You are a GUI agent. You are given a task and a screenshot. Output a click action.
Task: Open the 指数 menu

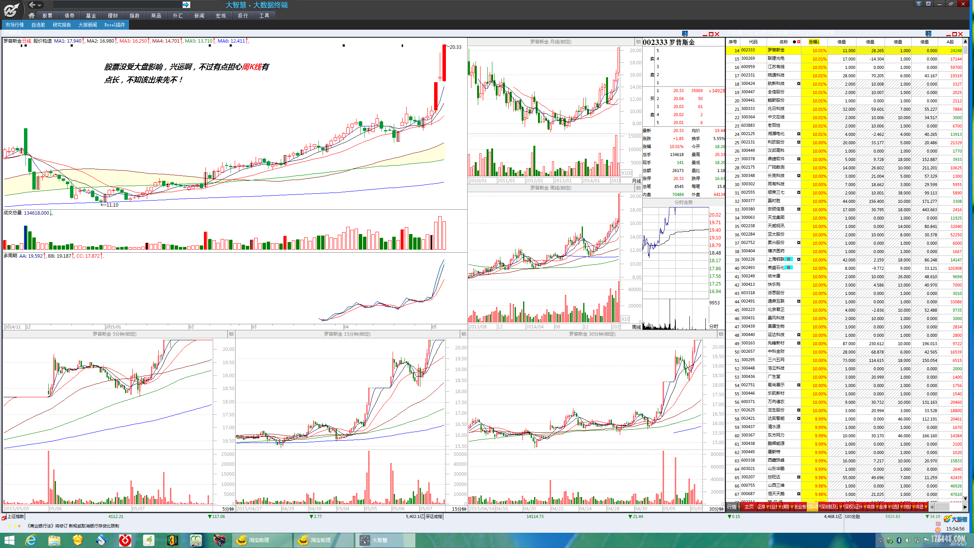click(x=135, y=16)
